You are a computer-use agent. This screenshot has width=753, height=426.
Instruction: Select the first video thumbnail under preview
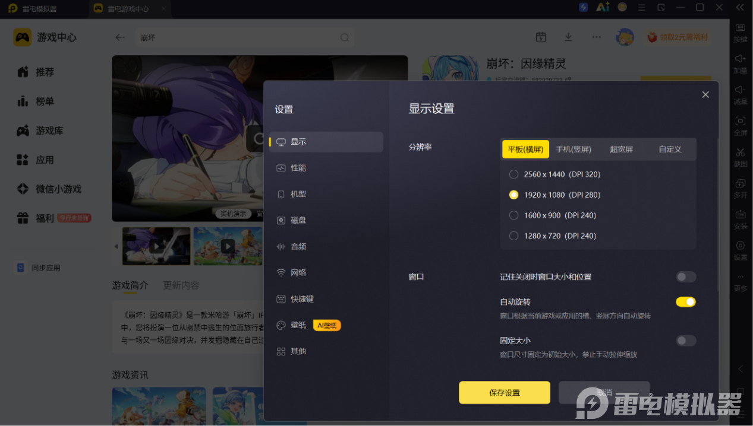tap(156, 246)
